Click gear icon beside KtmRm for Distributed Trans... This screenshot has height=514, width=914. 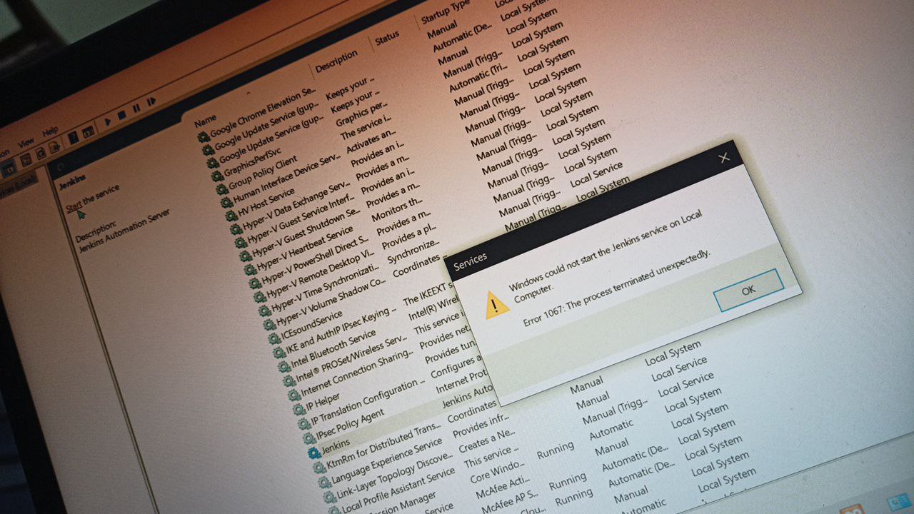coord(318,468)
